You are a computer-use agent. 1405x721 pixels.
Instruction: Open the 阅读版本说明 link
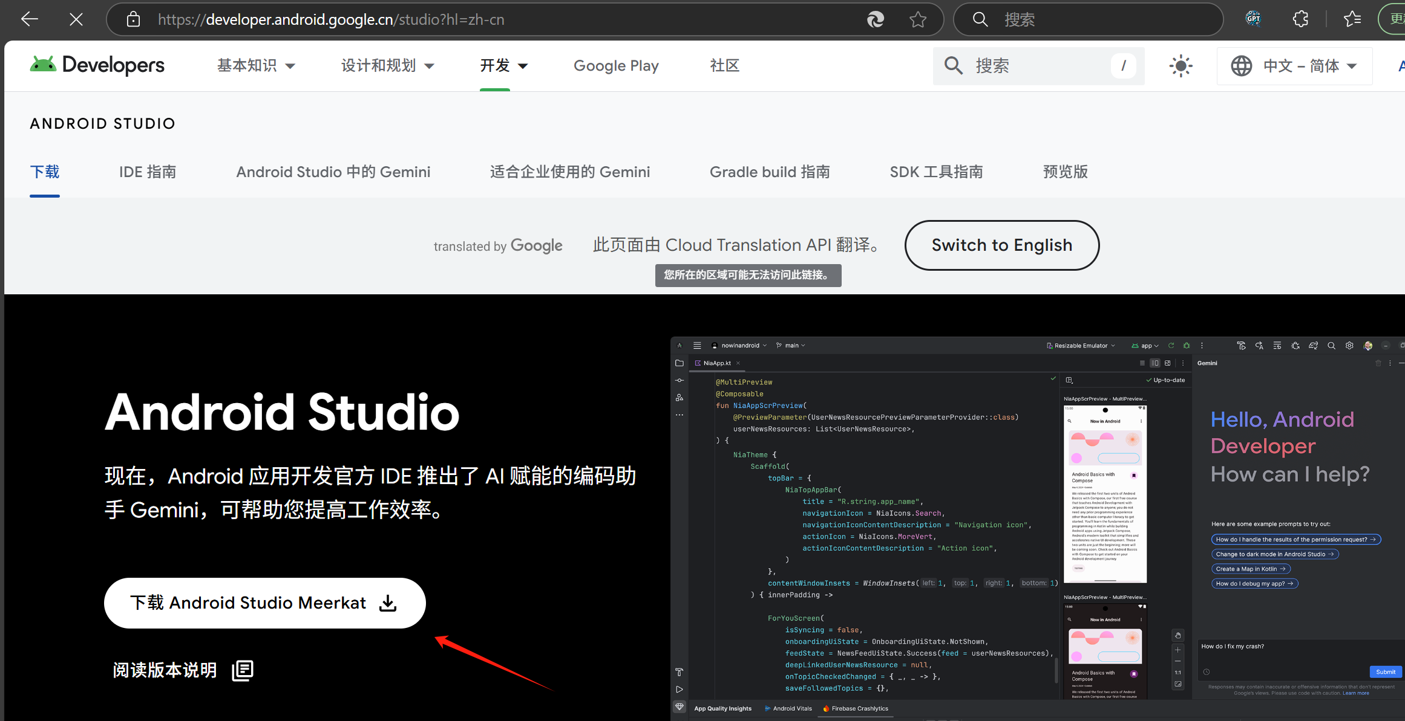pyautogui.click(x=165, y=670)
